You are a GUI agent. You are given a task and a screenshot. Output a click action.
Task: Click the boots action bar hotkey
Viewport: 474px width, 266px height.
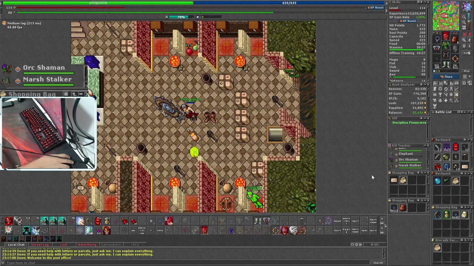(258, 221)
